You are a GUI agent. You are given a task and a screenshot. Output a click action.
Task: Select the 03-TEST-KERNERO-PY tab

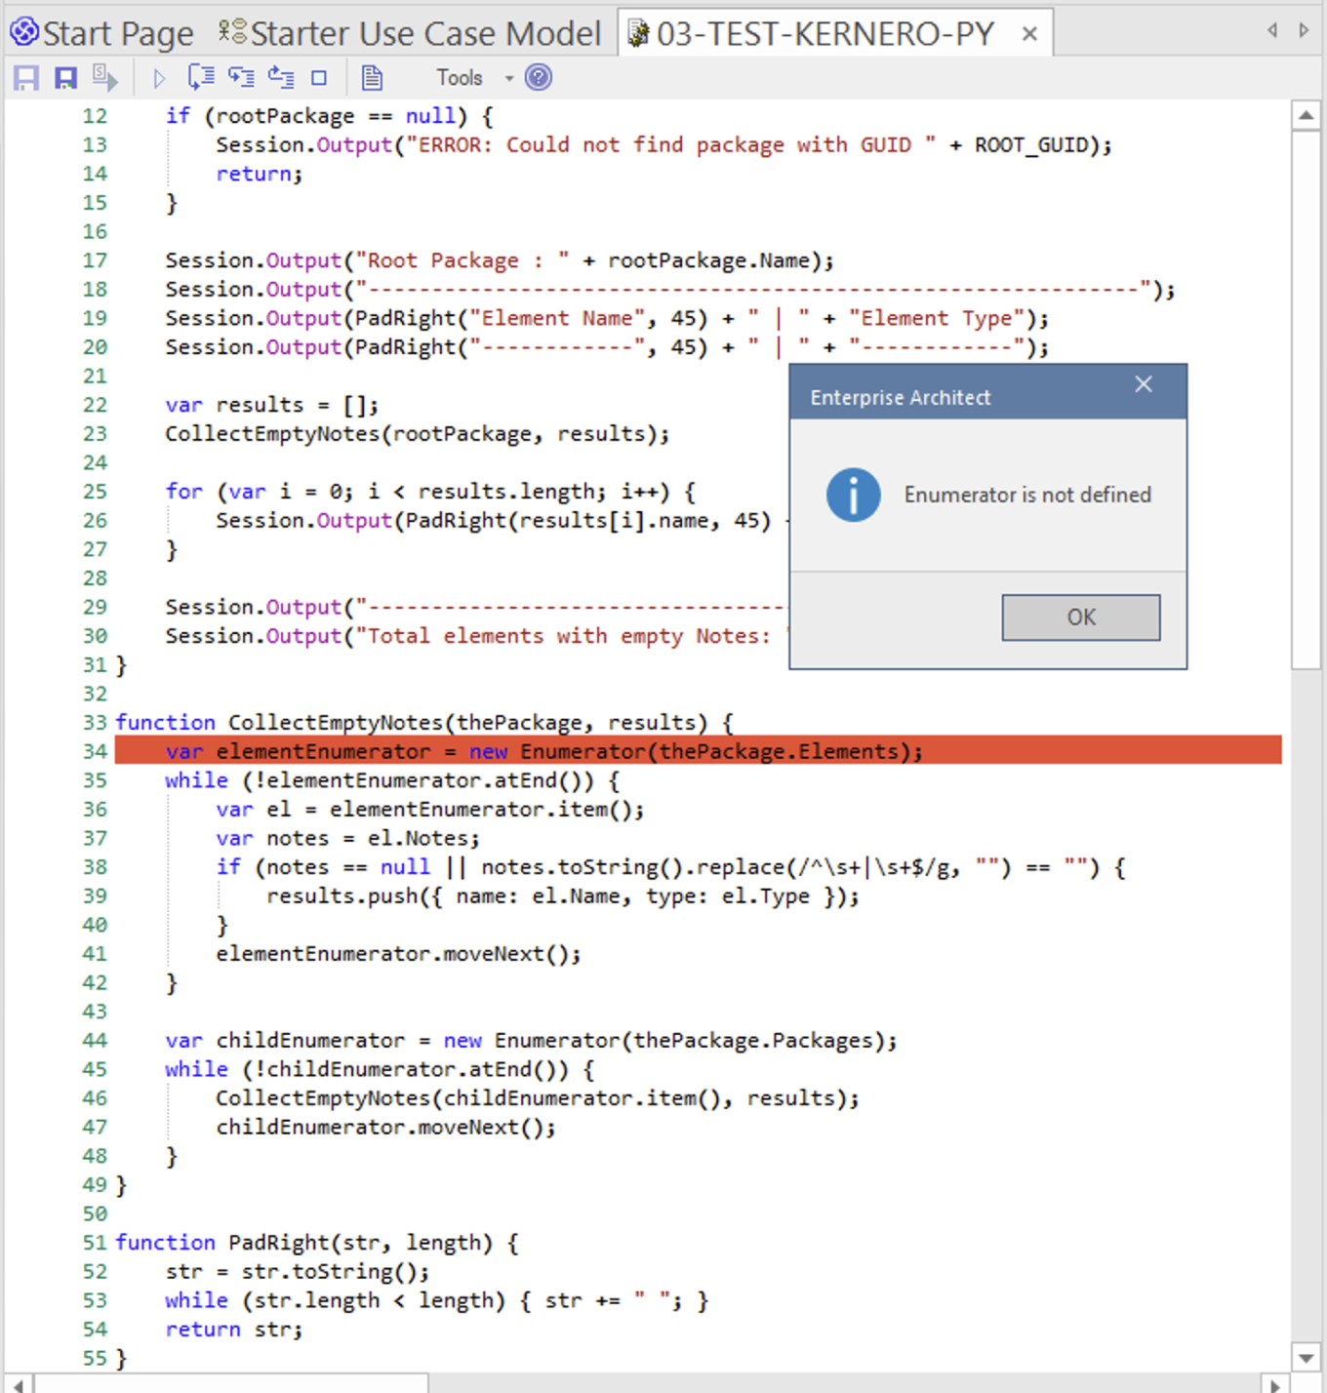(x=824, y=33)
